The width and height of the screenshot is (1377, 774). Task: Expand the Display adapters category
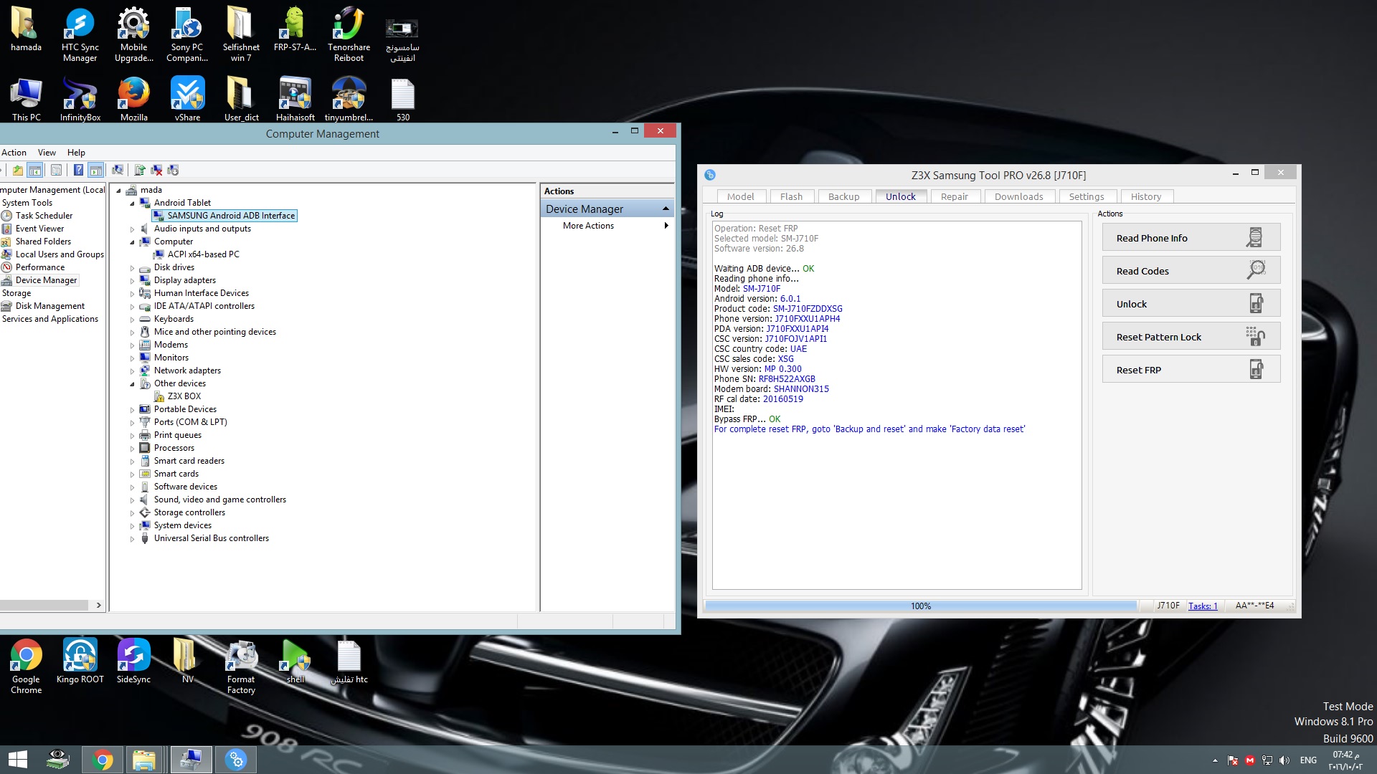132,281
